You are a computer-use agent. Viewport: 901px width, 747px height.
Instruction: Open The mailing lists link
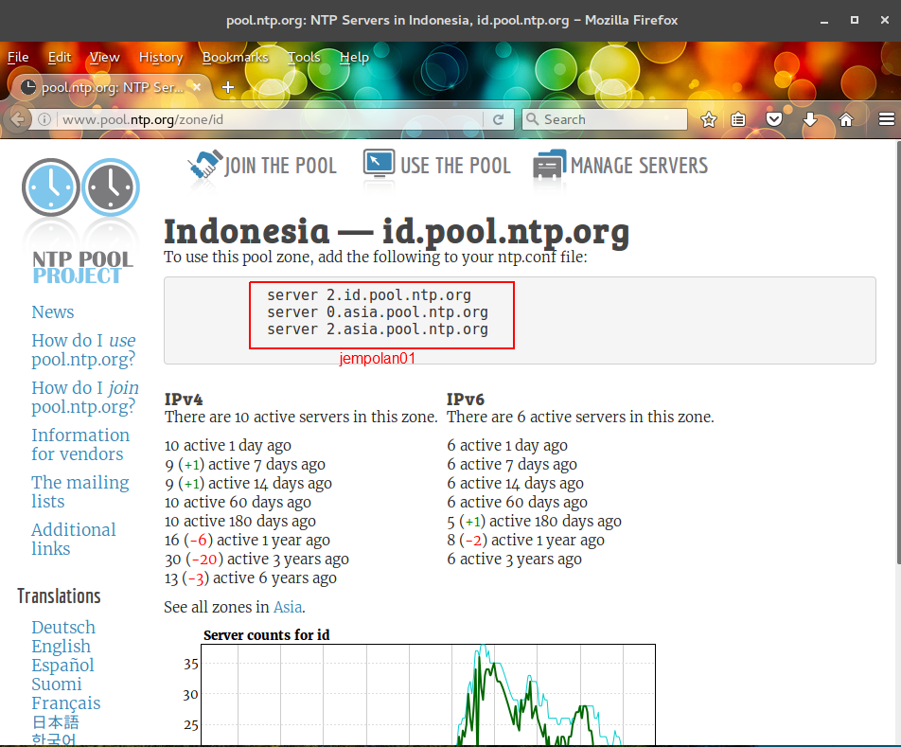click(80, 492)
